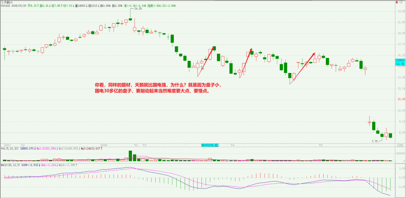This screenshot has width=406, height=198.
Task: Click the red anchor icon at top right
Action: 396,2
